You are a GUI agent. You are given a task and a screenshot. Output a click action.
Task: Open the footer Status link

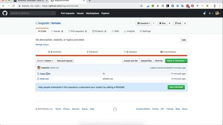(x=85, y=109)
